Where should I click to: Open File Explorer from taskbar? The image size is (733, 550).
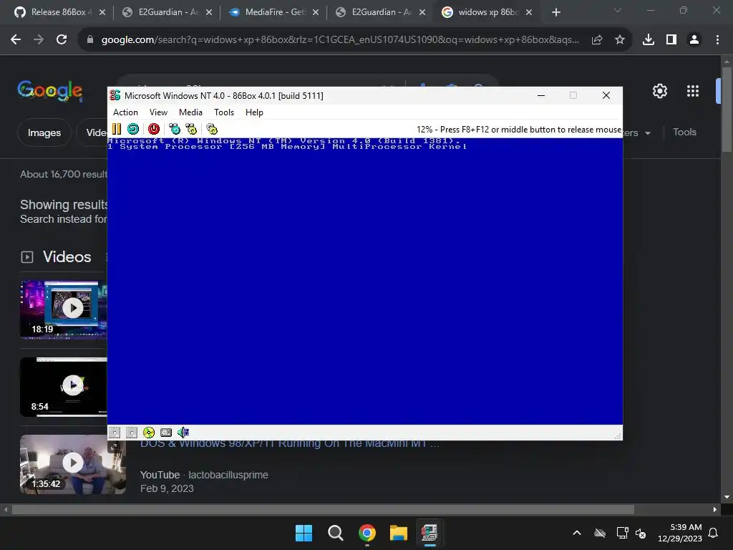399,533
